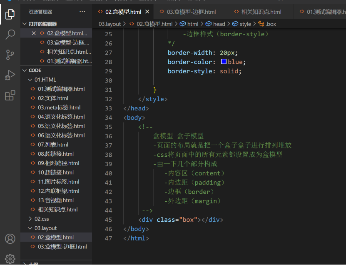Close 02.盒模型.html in open editors list
The width and height of the screenshot is (346, 265).
pos(34,33)
